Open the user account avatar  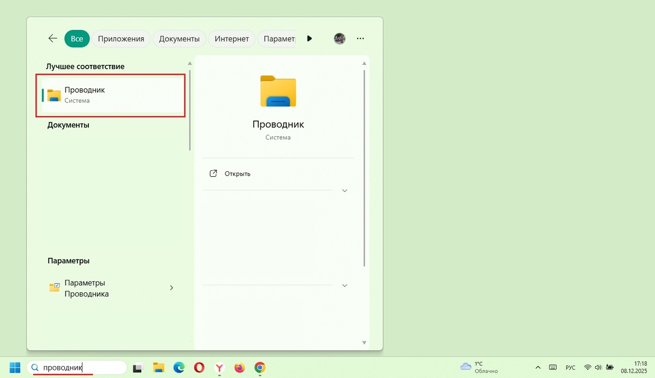[340, 39]
